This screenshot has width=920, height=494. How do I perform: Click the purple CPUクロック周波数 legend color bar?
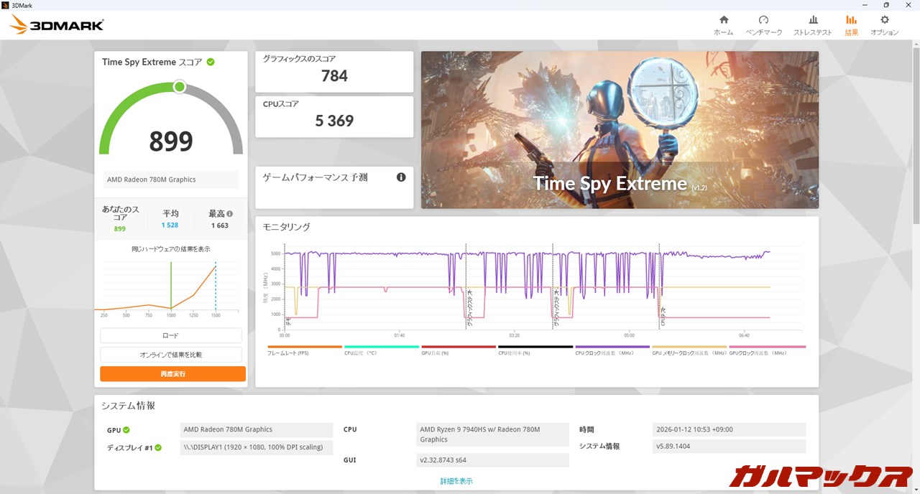[x=612, y=347]
